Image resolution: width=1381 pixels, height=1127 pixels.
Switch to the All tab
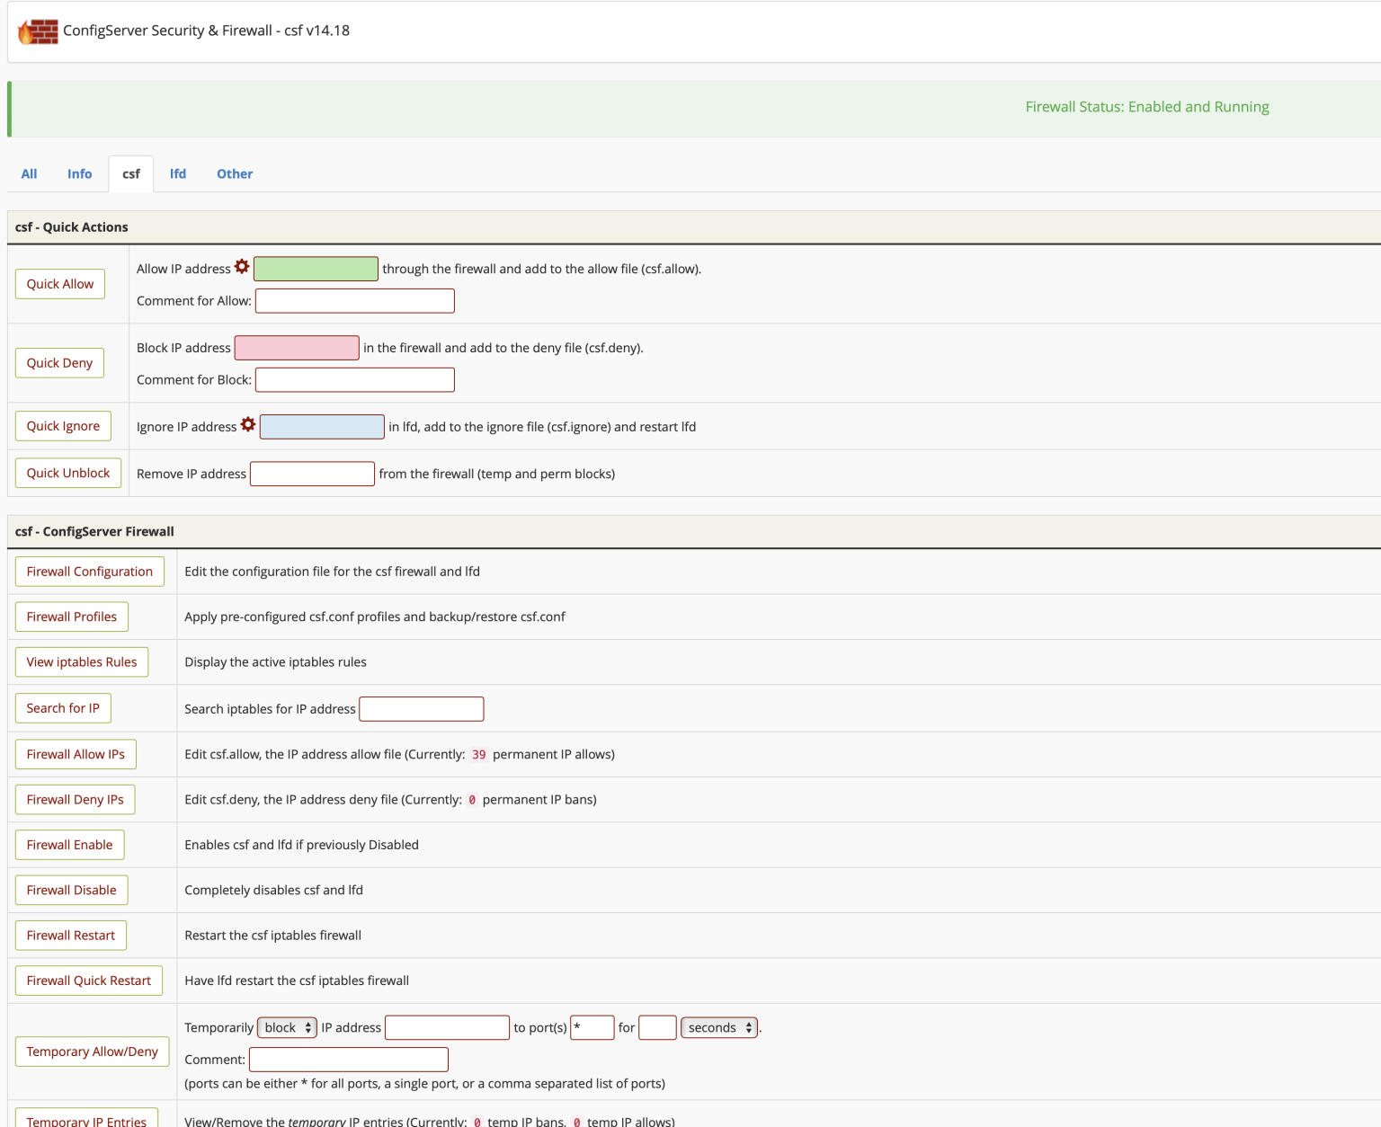29,173
